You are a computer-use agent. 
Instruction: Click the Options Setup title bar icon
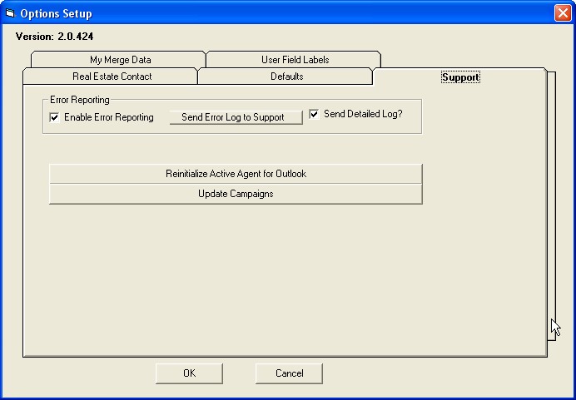[x=10, y=13]
